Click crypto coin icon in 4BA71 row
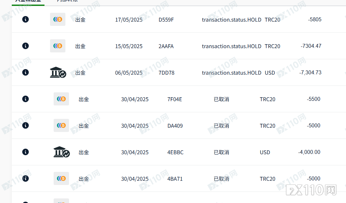Image resolution: width=346 pixels, height=203 pixels. [61, 178]
